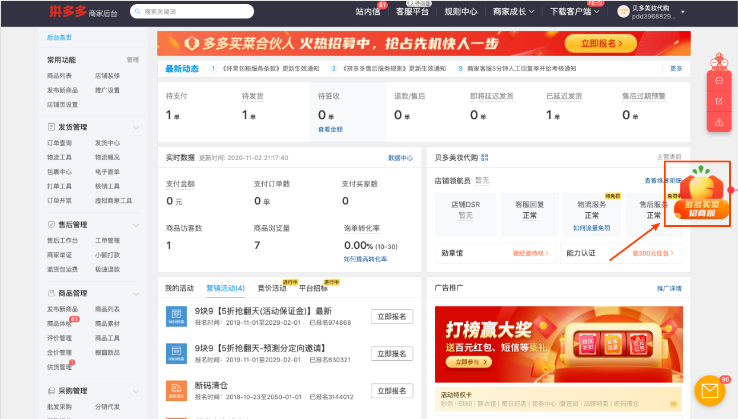This screenshot has height=419, width=738.
Task: Click the crown icon in 活动特权卡
Action: pos(673,404)
